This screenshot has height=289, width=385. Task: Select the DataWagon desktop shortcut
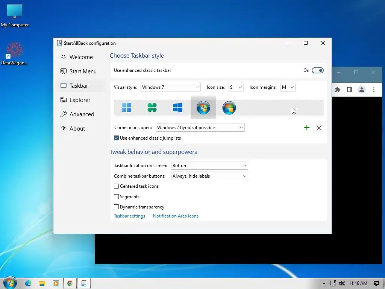pos(15,53)
